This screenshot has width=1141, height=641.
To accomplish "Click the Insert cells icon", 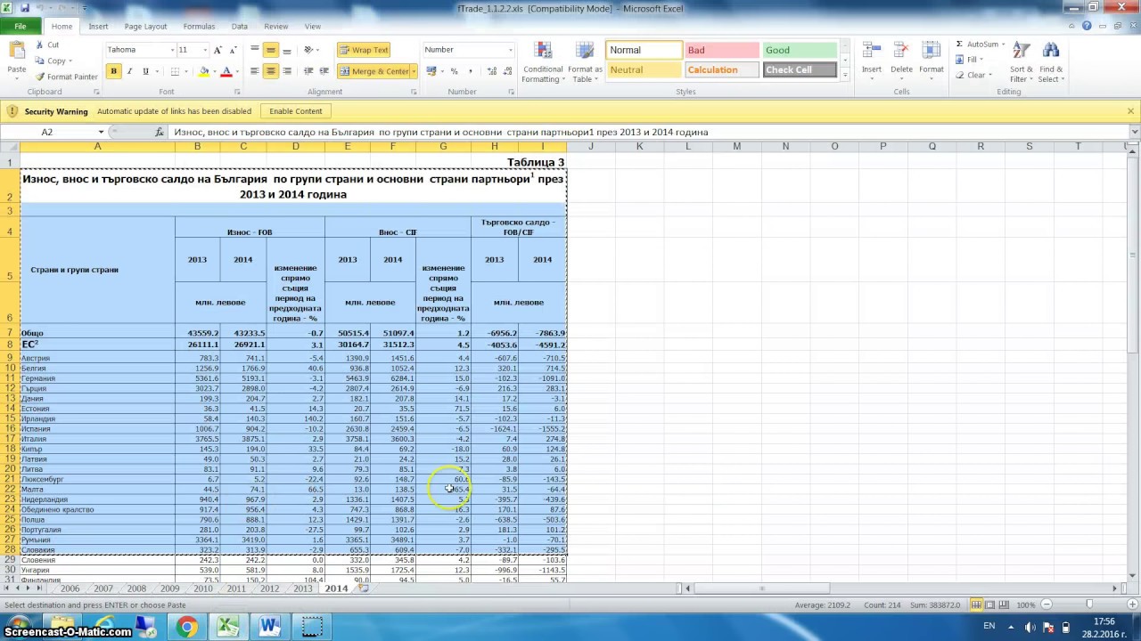I will pos(871,52).
